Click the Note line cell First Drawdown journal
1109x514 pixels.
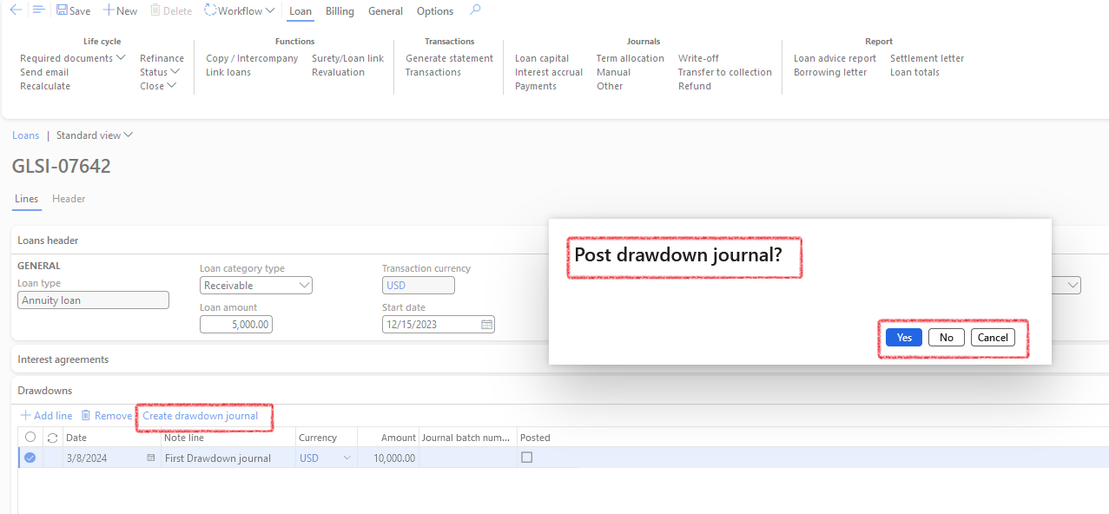point(228,458)
